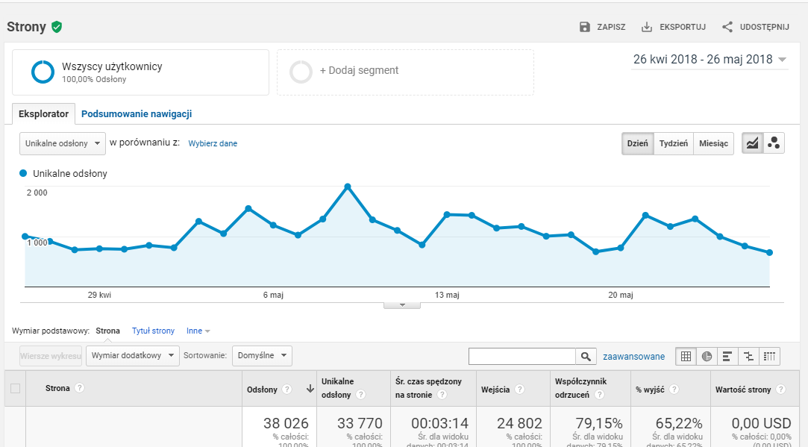Click the descending sort arrow on Odsłony
Viewport: 808px width, 447px height.
[x=310, y=389]
